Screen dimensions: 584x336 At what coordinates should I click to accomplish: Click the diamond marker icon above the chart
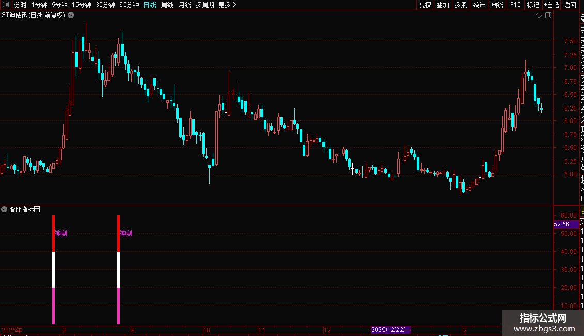(539, 16)
